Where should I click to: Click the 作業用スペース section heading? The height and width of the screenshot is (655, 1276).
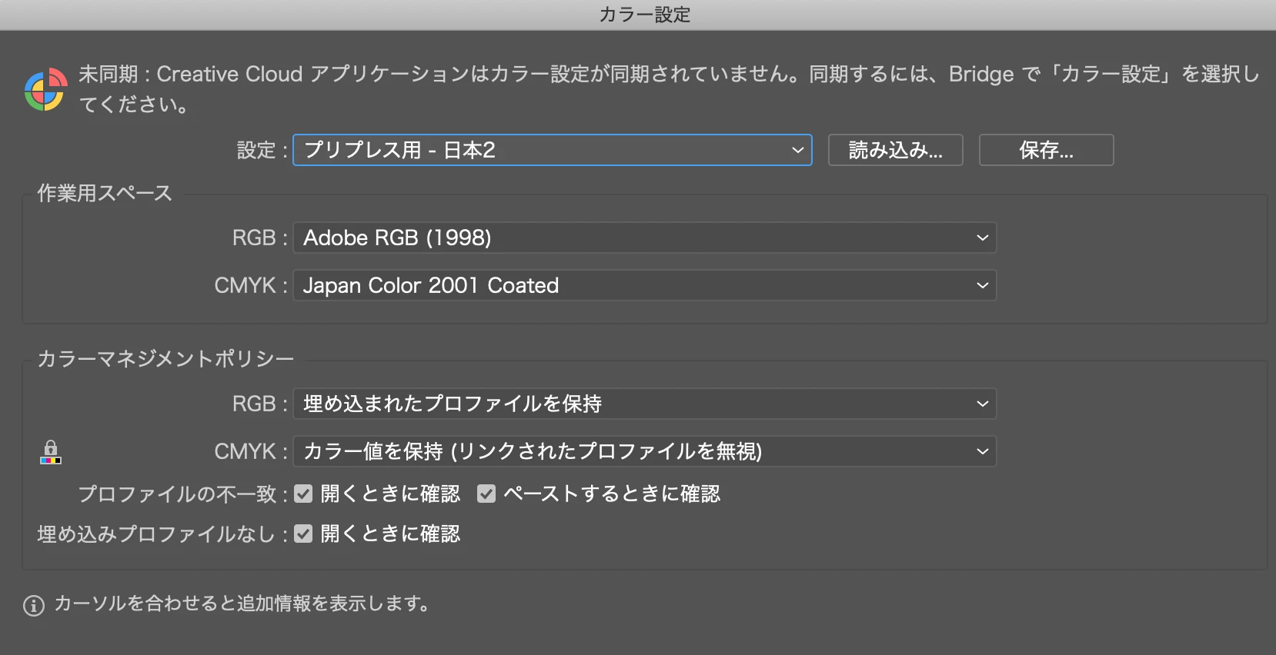pos(105,193)
